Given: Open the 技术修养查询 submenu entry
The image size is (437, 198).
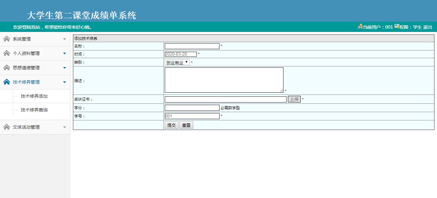Looking at the screenshot, I should pos(34,110).
